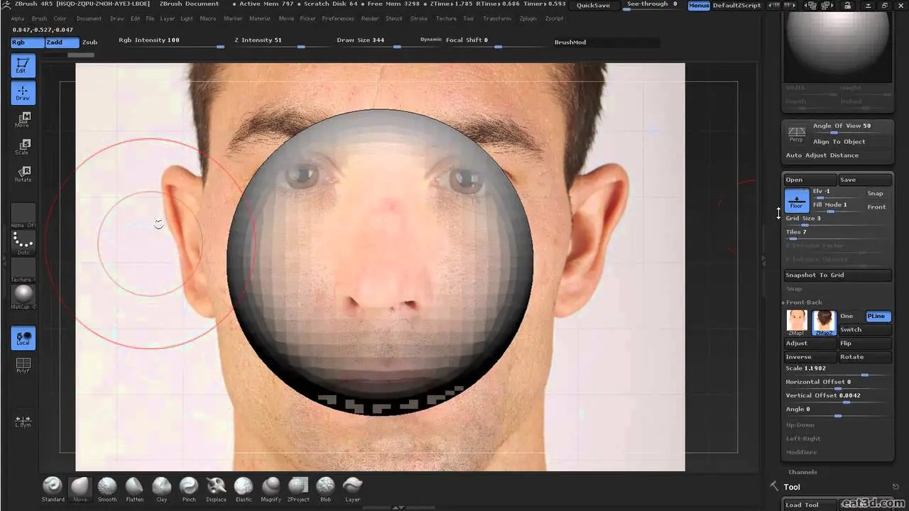Toggle the Local symmetry button
The width and height of the screenshot is (909, 511).
tap(22, 338)
